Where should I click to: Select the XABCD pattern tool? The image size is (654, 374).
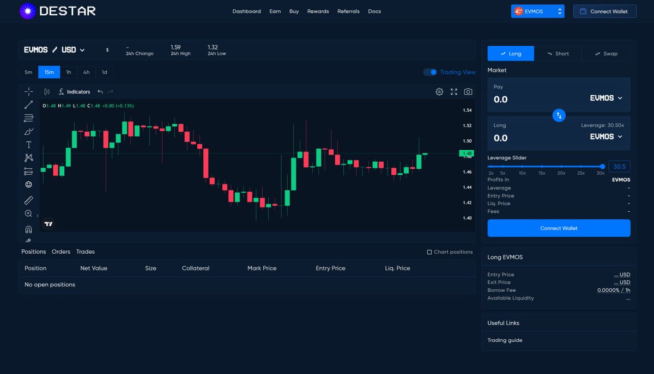pos(28,158)
